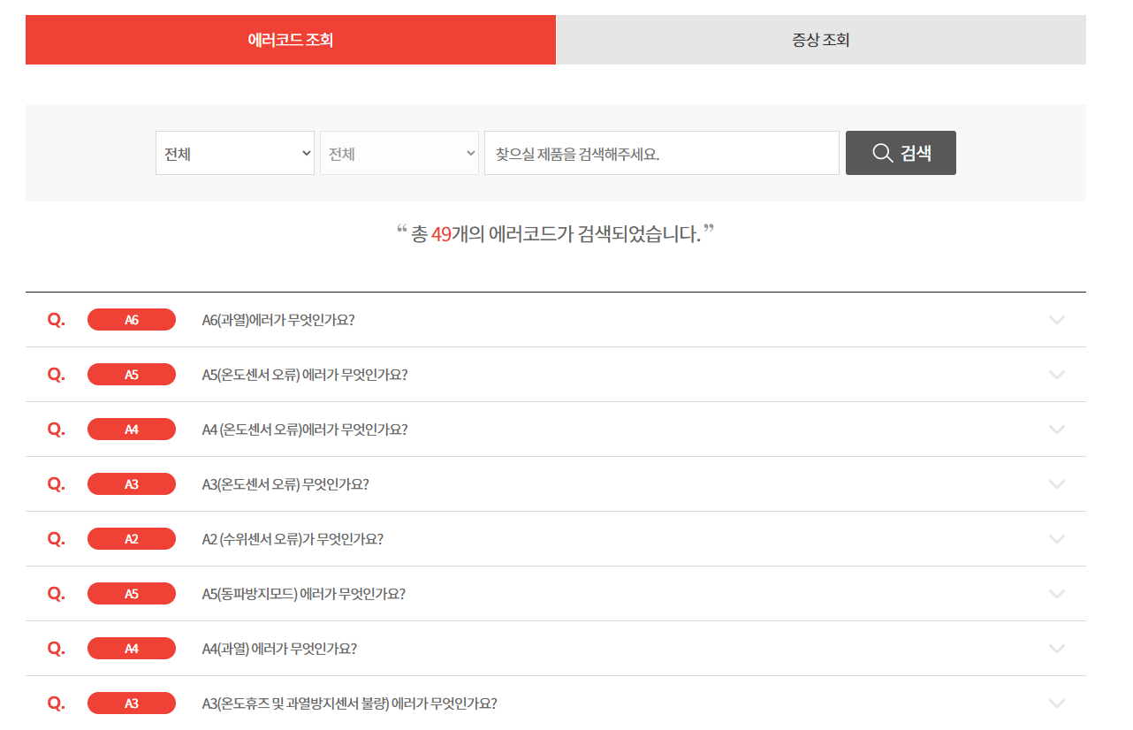The height and width of the screenshot is (730, 1133).
Task: Switch to the 증상 조회 tab
Action: point(821,40)
